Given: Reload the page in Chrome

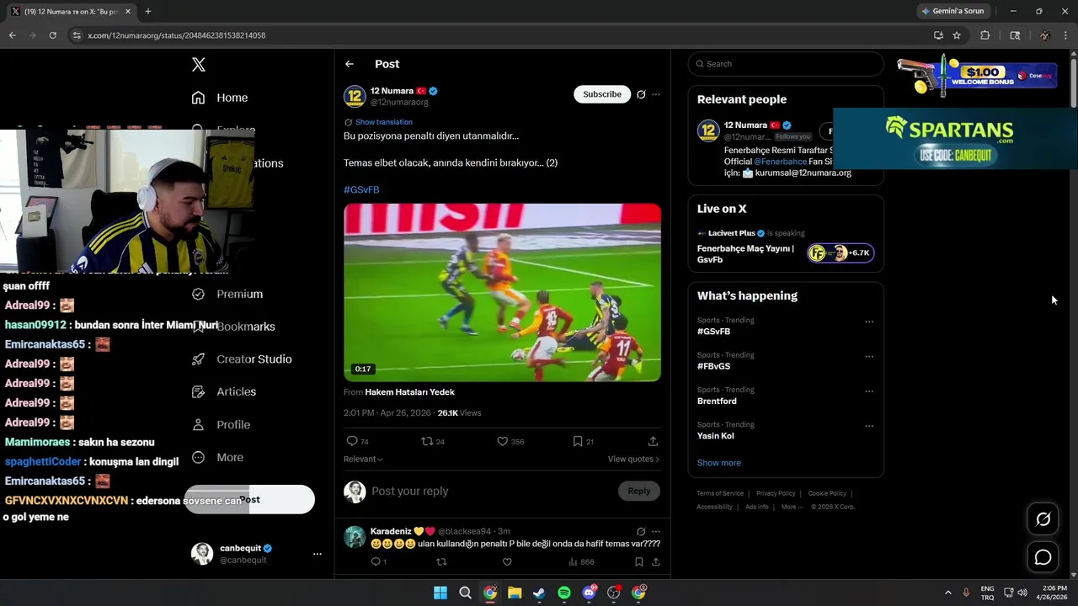Looking at the screenshot, I should (x=52, y=35).
